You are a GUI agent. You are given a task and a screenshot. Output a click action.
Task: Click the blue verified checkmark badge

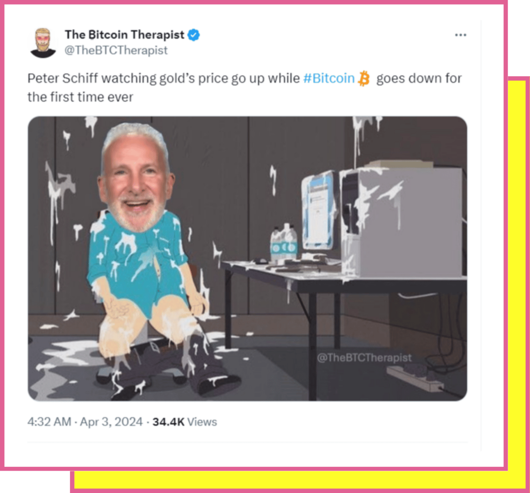pos(194,35)
